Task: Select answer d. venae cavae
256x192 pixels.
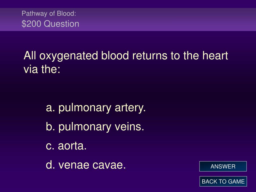Action: coord(86,165)
